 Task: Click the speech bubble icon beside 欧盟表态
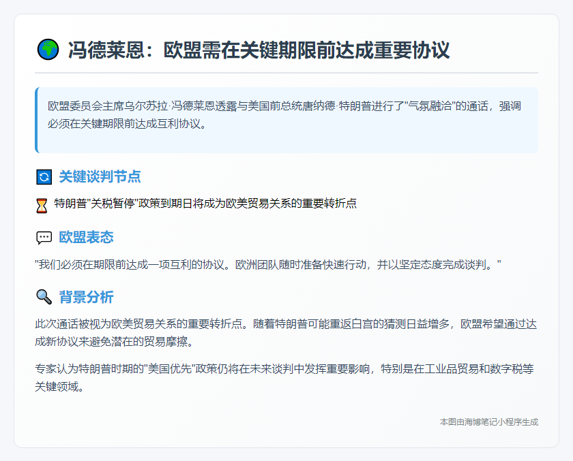(44, 238)
